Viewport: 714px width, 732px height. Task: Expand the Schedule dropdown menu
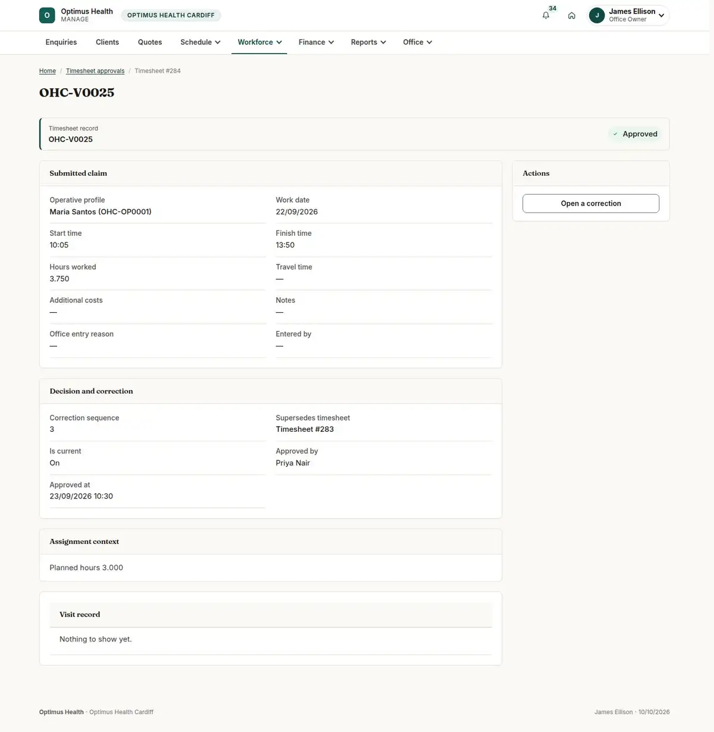(201, 42)
